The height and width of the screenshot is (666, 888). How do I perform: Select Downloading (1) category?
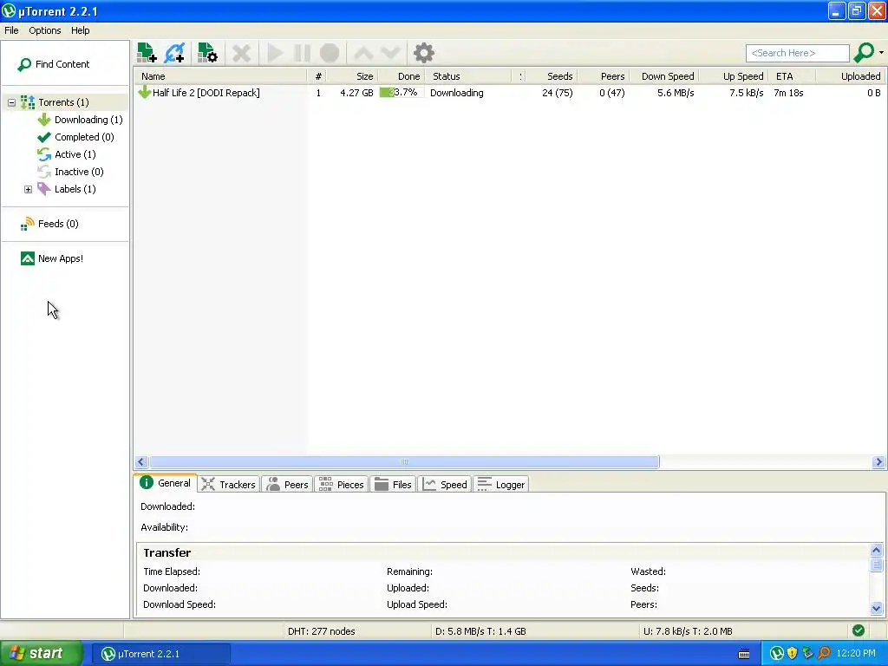pos(80,120)
